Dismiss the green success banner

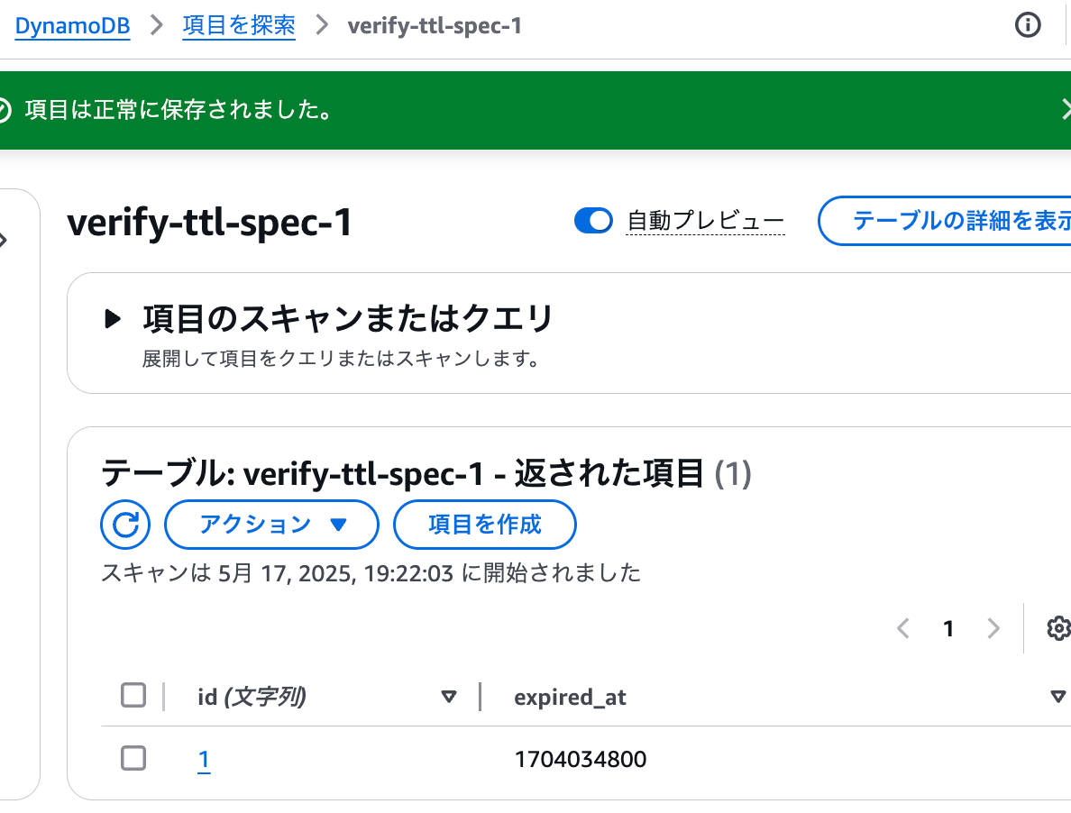[x=1065, y=110]
